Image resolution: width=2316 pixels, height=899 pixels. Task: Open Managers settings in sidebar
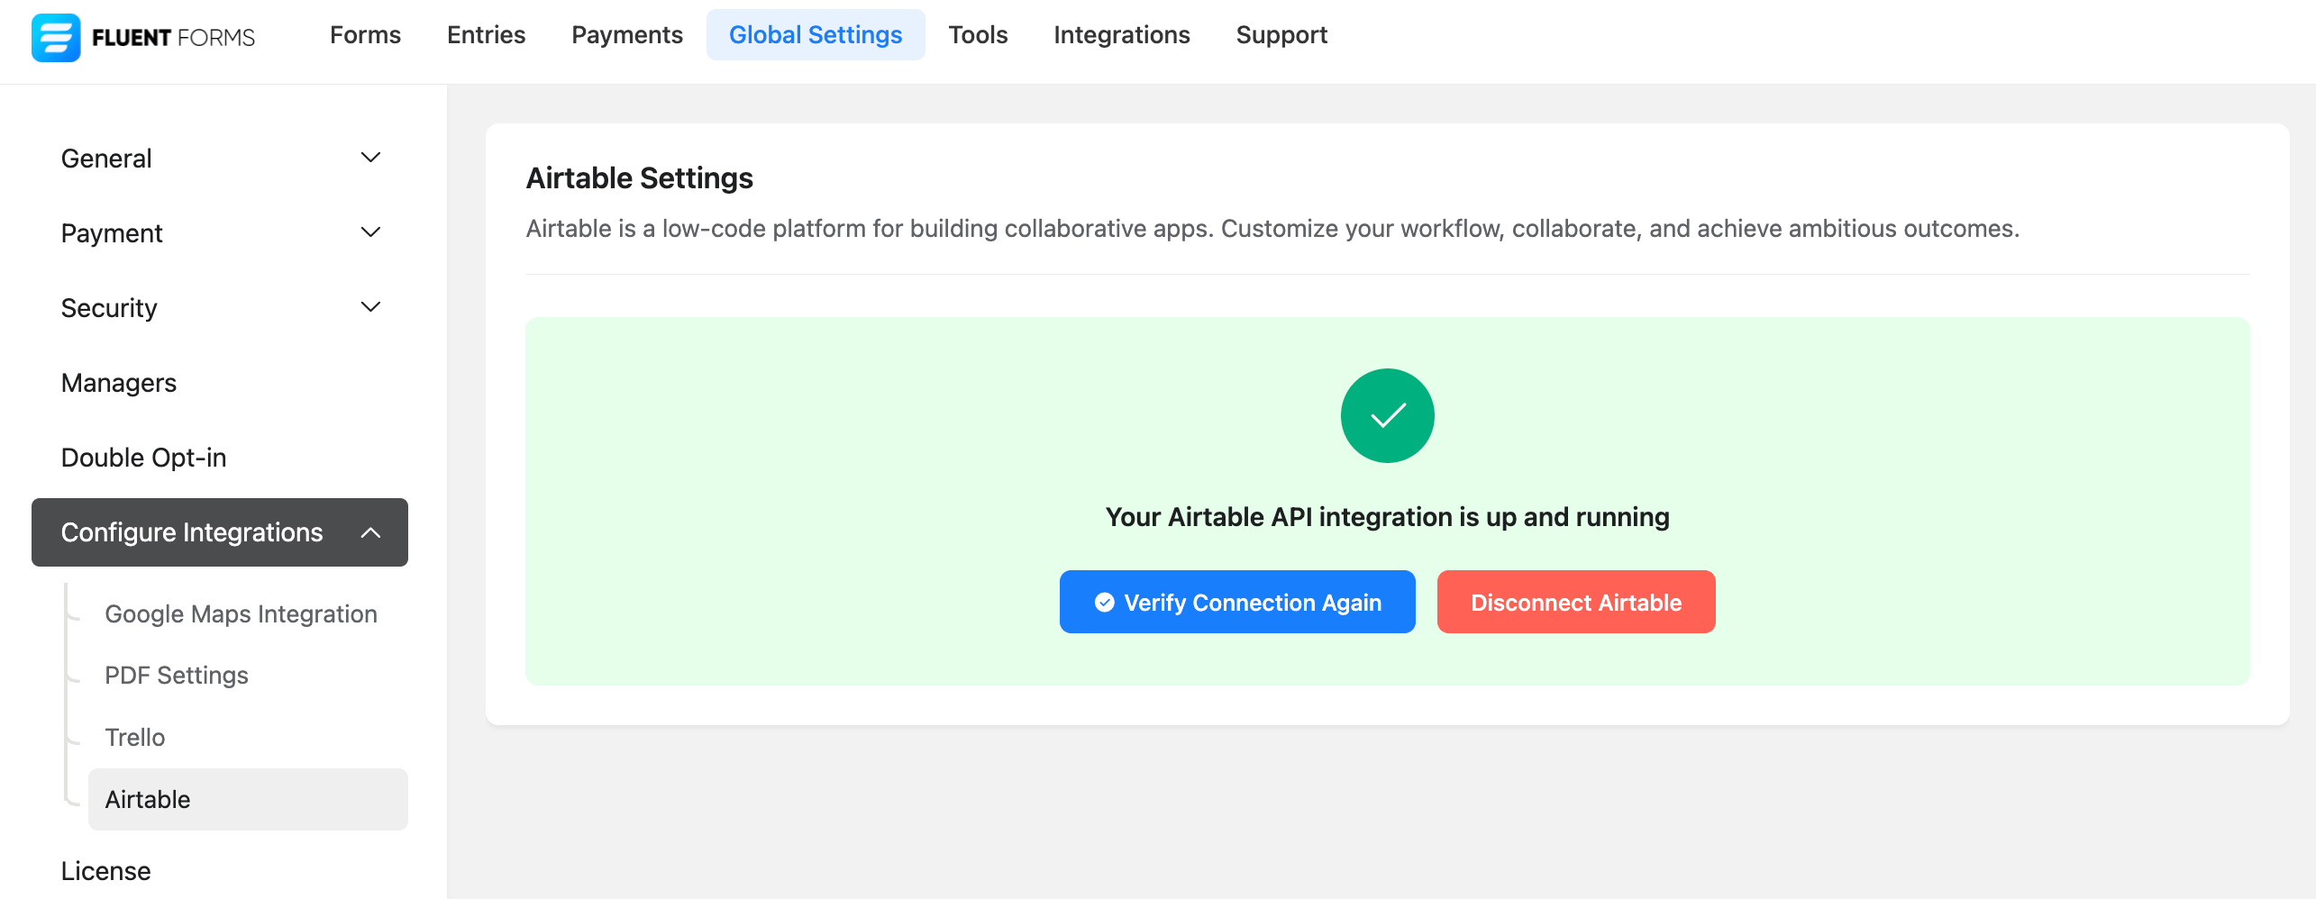[x=118, y=383]
